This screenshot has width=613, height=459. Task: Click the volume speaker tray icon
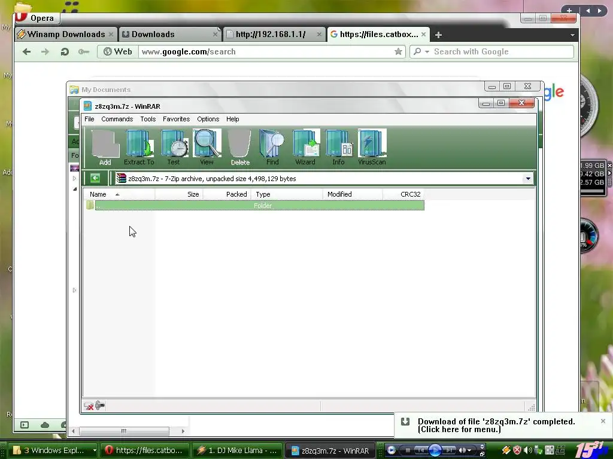[x=528, y=450]
